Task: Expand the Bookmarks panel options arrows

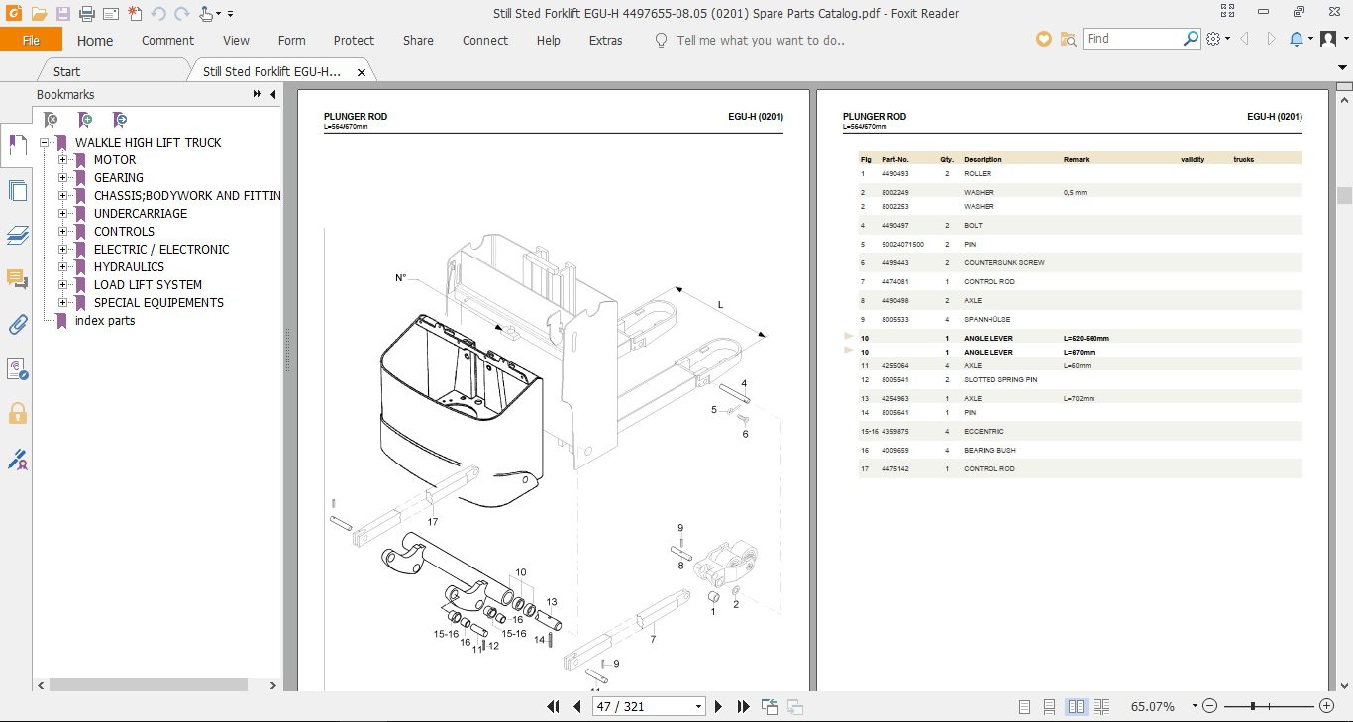Action: click(x=258, y=95)
